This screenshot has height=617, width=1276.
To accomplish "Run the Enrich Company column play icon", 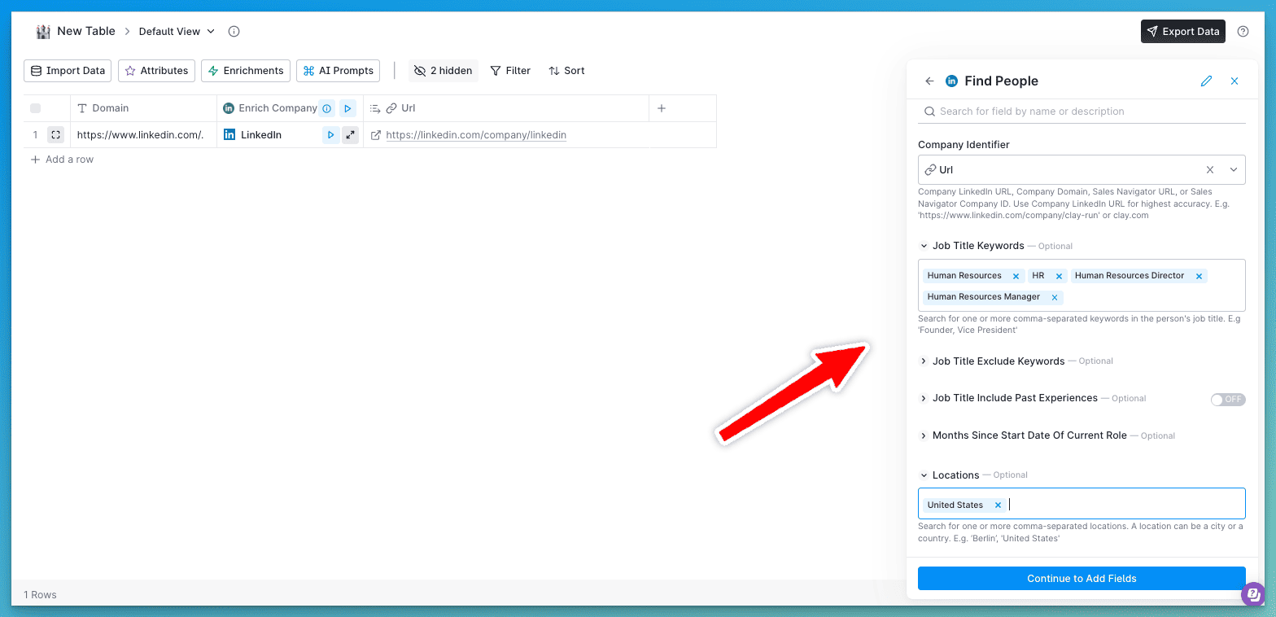I will pyautogui.click(x=347, y=108).
